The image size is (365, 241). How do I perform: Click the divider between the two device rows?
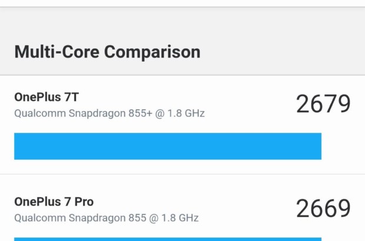pos(182,174)
